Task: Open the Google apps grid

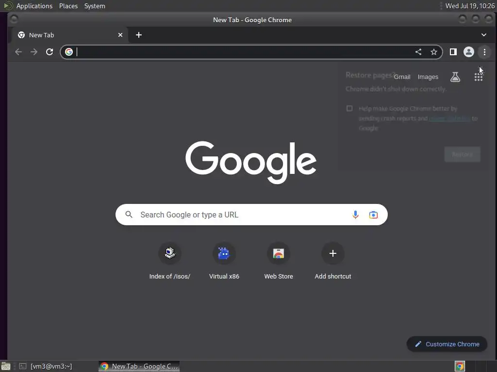Action: [x=478, y=77]
